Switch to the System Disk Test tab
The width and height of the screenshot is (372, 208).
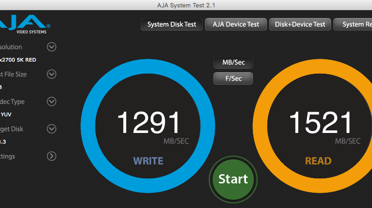pyautogui.click(x=172, y=25)
